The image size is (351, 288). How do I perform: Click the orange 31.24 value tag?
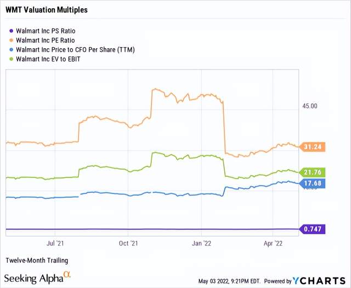312,147
